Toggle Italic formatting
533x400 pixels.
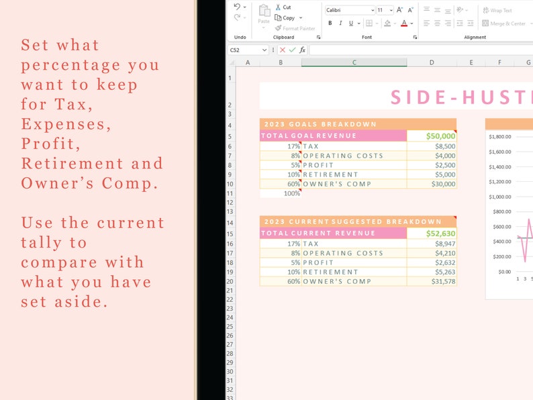340,23
